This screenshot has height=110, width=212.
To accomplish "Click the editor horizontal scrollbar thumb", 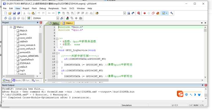I will [78, 80].
